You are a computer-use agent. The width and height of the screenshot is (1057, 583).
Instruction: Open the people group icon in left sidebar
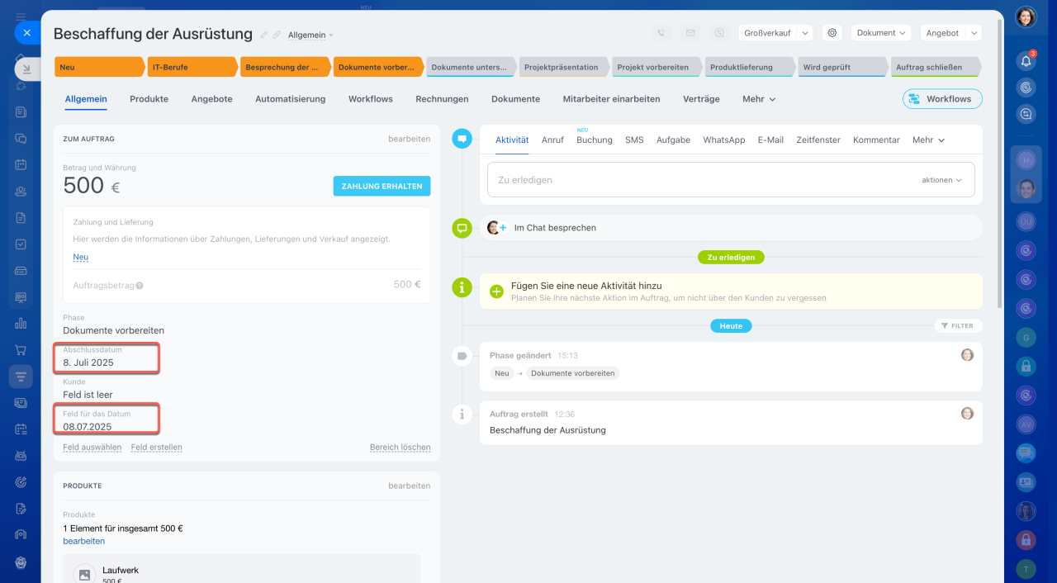tap(21, 192)
